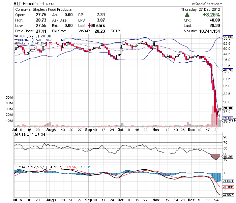This screenshot has width=236, height=203.
Task: Click the 'MACD(12,26,9)' panel label
Action: (33, 167)
